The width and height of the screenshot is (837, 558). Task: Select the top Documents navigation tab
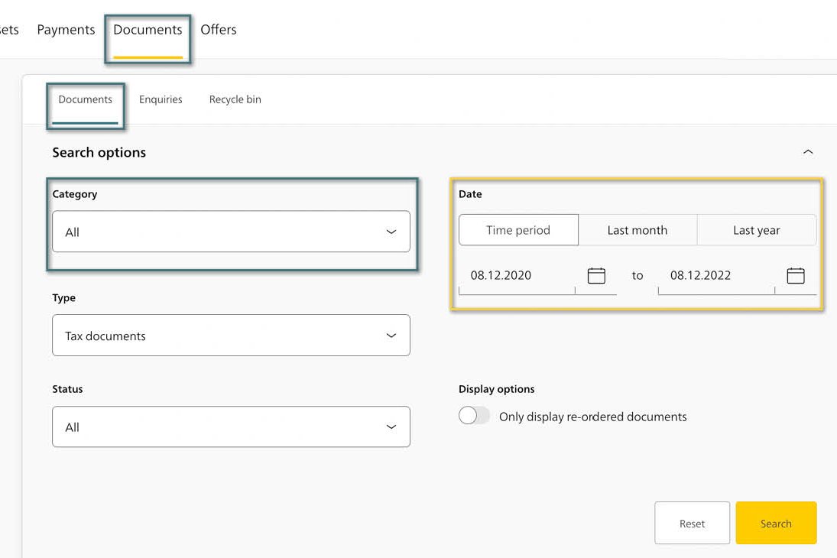(x=148, y=30)
